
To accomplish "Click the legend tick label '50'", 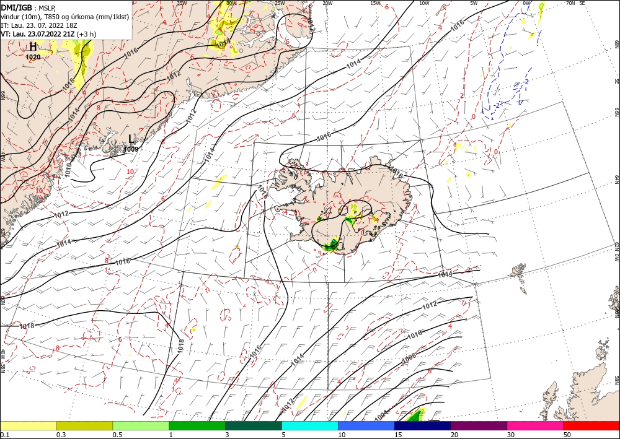I will [x=567, y=435].
